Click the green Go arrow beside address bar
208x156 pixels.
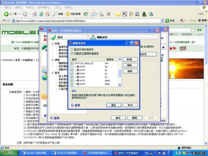(x=167, y=21)
